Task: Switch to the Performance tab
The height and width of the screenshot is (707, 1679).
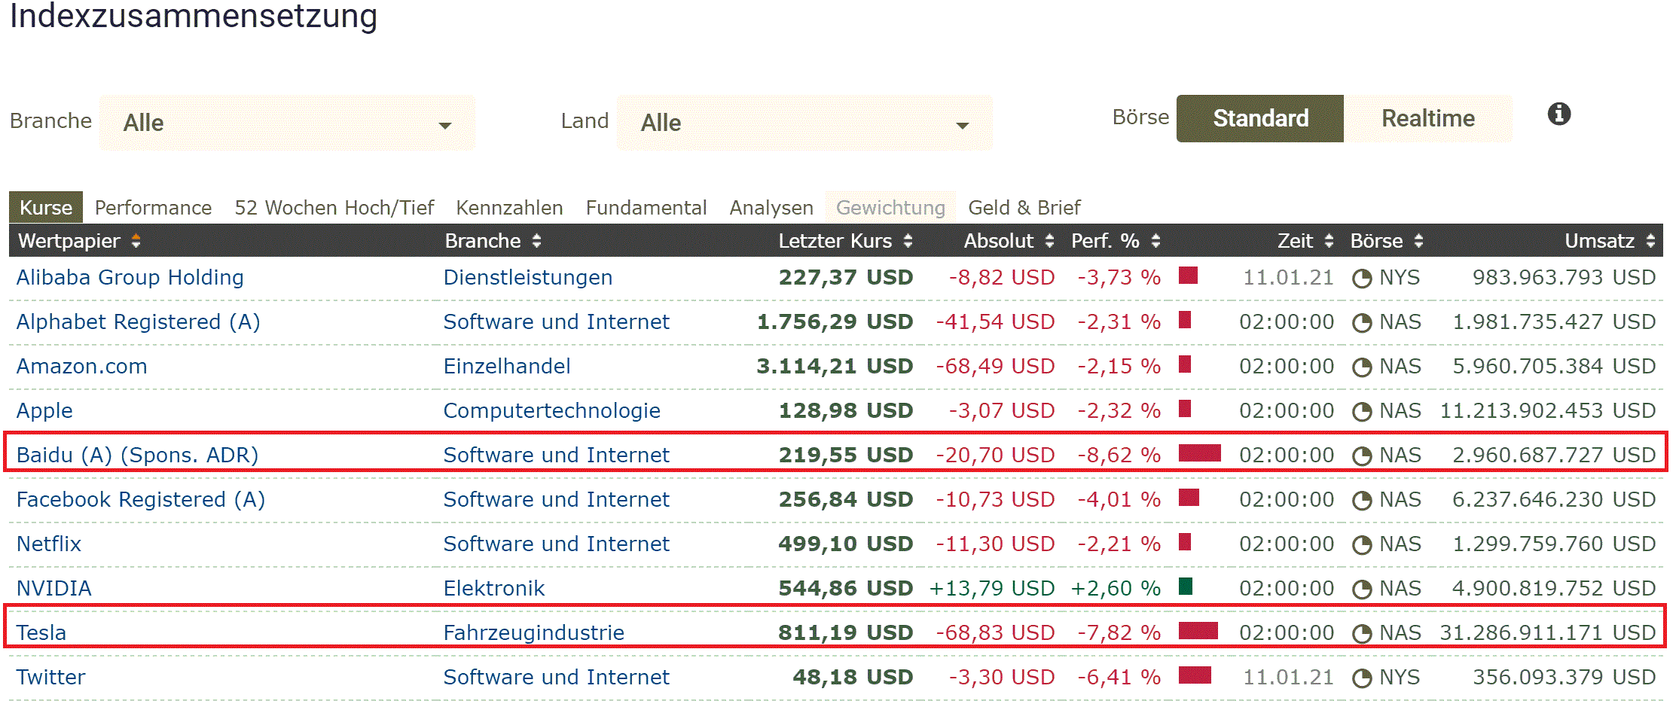Action: [153, 208]
